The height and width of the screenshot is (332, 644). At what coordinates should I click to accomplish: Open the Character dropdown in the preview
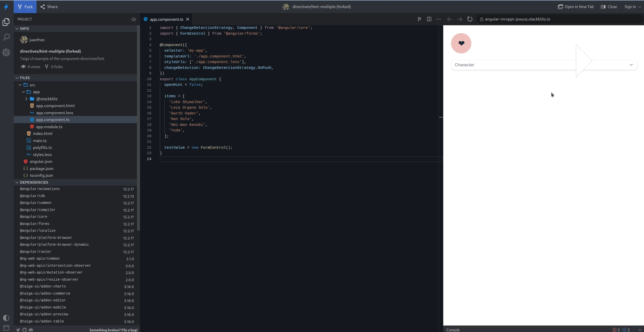pyautogui.click(x=631, y=65)
